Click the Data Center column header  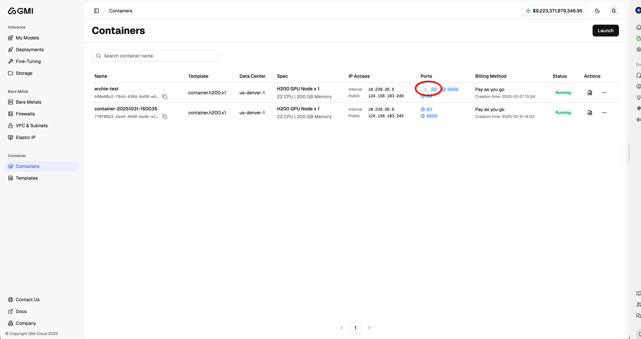coord(252,76)
